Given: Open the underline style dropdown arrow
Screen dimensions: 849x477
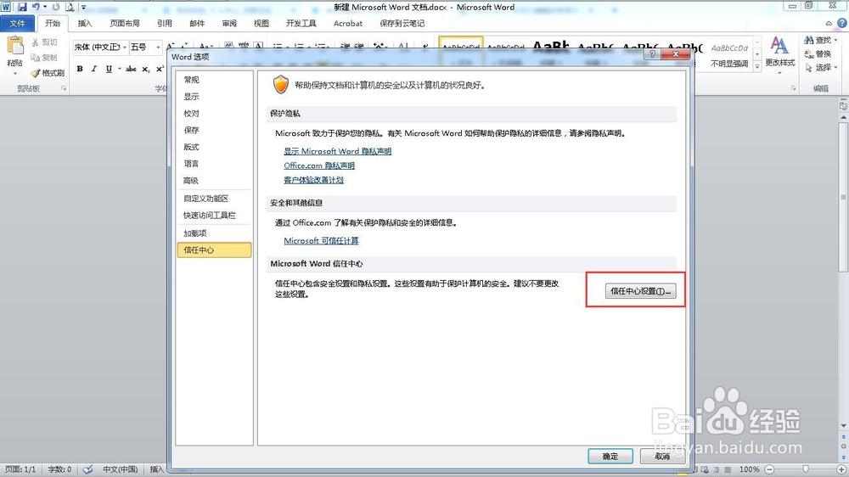Looking at the screenshot, I should 119,69.
